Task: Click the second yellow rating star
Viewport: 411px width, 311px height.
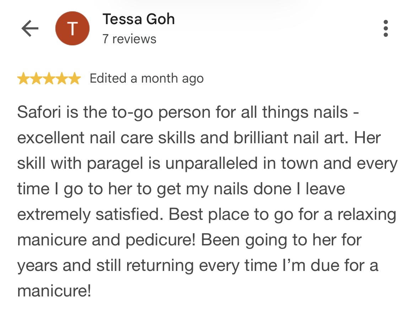Action: tap(36, 78)
